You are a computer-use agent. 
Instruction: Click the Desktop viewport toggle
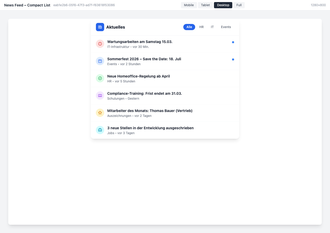coord(223,5)
